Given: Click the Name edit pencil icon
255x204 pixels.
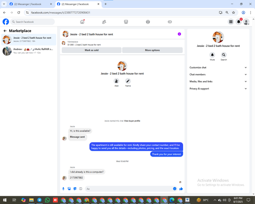Looking at the screenshot, I should coord(128,81).
